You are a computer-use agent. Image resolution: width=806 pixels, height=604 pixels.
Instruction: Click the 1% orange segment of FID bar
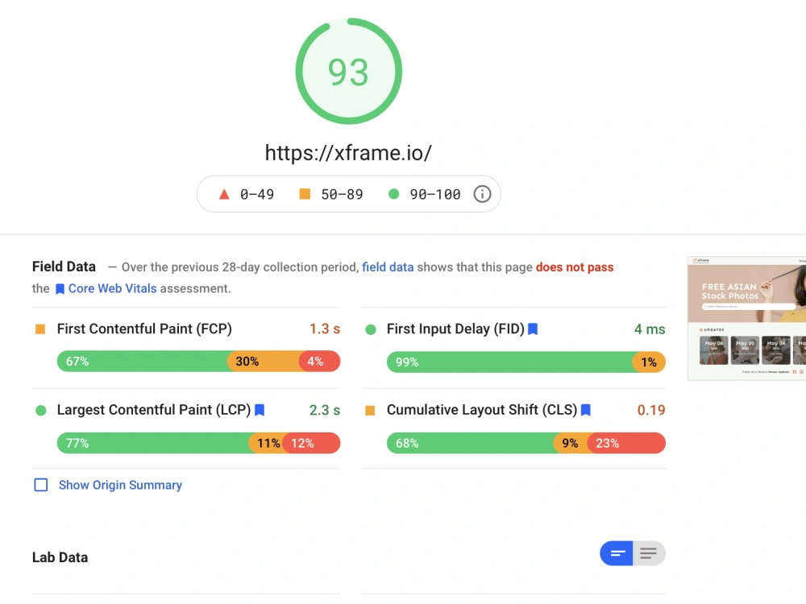coord(649,362)
